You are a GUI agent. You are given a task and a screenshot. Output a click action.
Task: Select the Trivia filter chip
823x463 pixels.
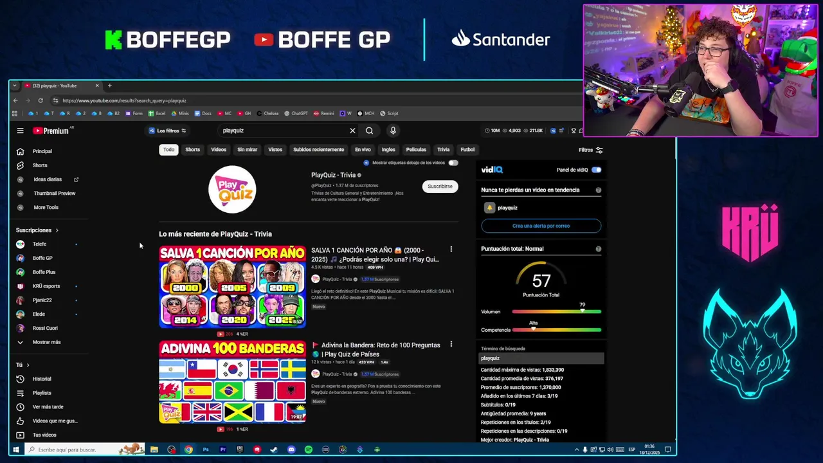(444, 150)
